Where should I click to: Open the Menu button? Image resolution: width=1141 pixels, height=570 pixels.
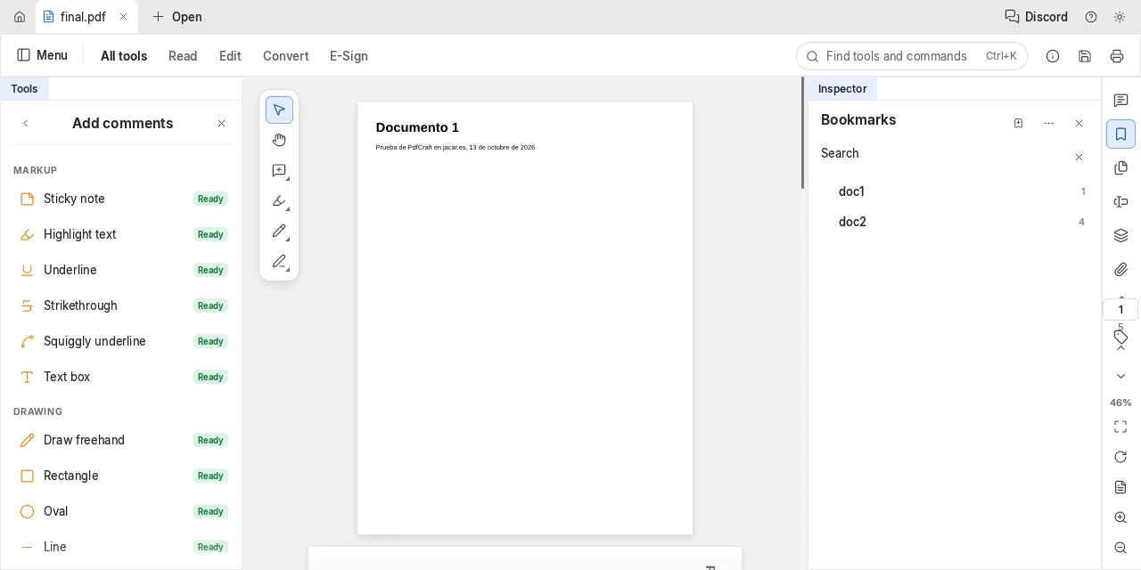pos(42,55)
